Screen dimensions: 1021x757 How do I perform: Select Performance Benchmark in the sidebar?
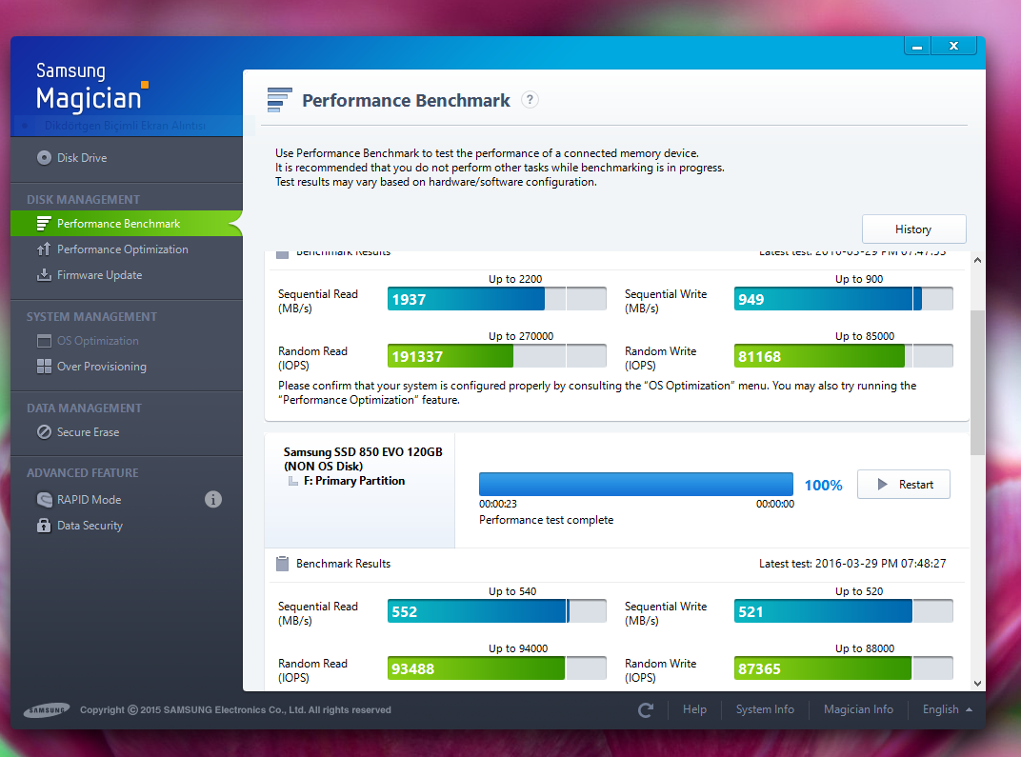[x=127, y=223]
